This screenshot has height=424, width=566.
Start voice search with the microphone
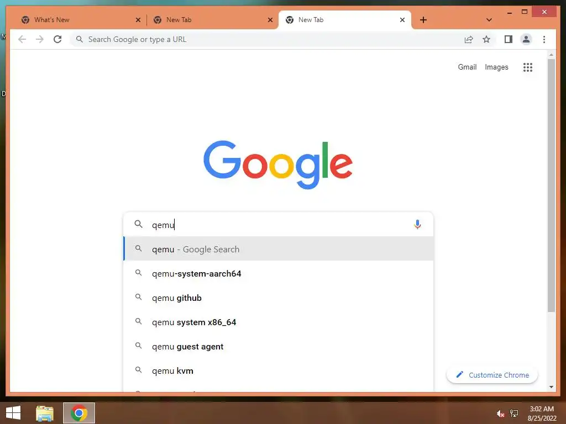click(x=417, y=225)
